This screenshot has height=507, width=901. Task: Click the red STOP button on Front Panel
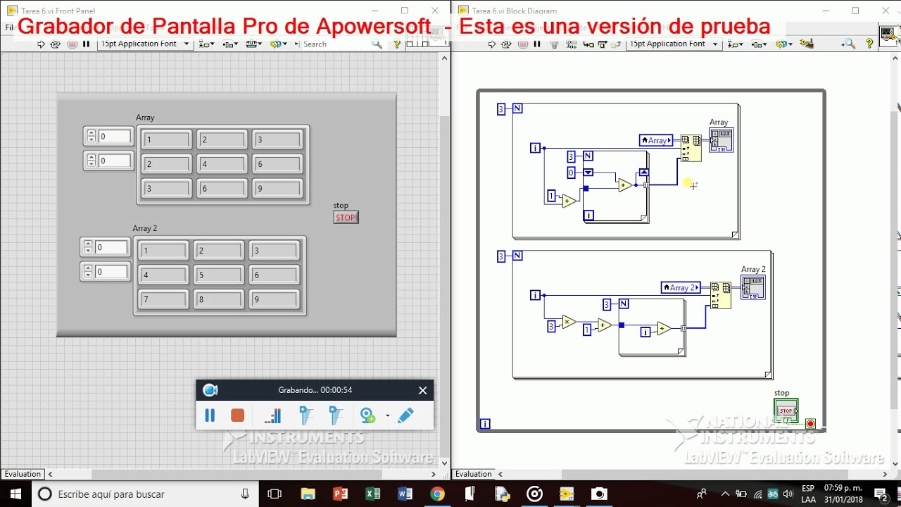346,218
